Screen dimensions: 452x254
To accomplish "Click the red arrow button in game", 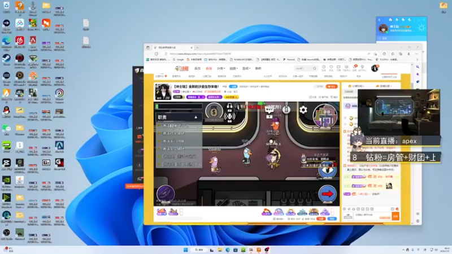I will pos(327,194).
